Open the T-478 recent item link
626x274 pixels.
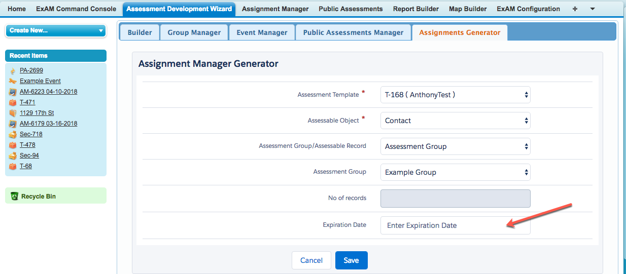(x=27, y=145)
